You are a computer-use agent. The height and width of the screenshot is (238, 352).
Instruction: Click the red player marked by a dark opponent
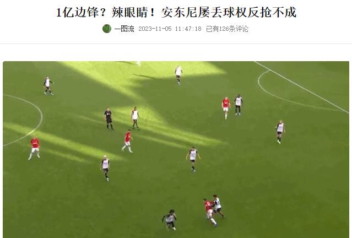pyautogui.click(x=226, y=107)
